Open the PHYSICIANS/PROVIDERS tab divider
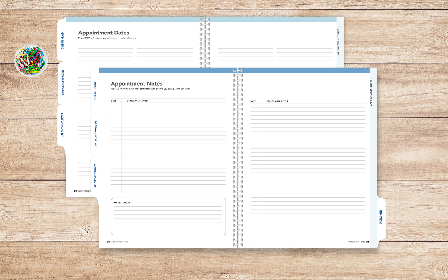The height and width of the screenshot is (280, 448). tap(95, 132)
